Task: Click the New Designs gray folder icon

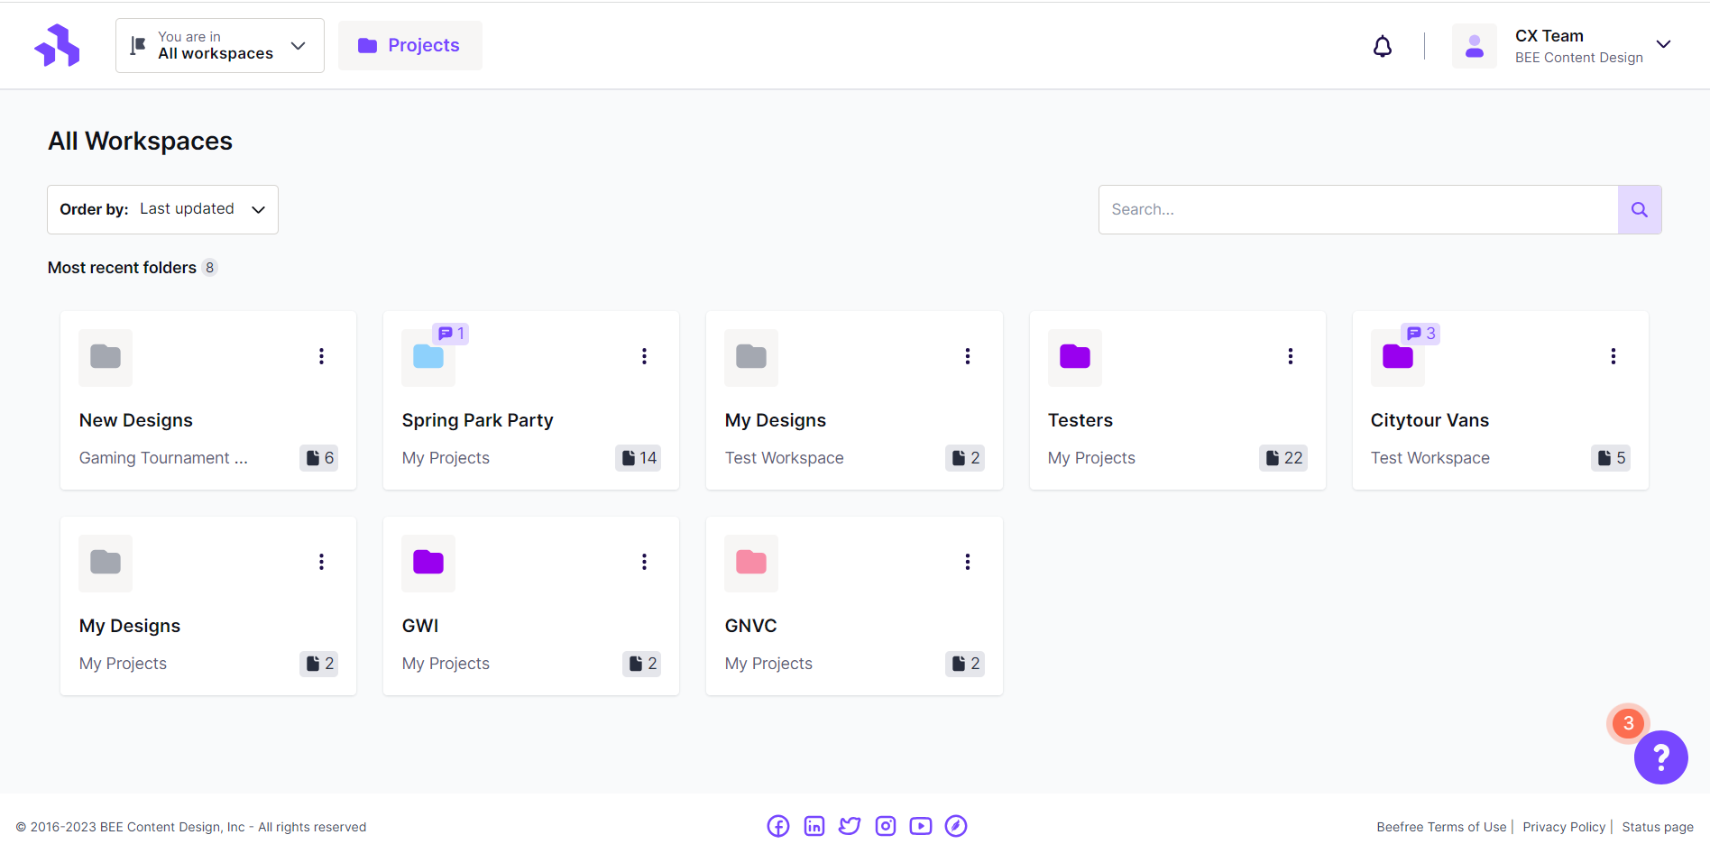Action: 106,357
